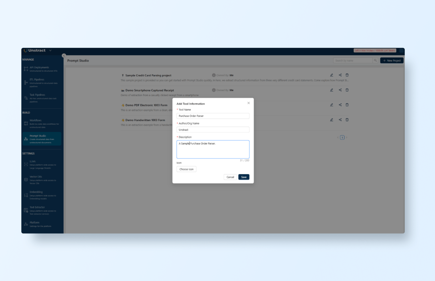Image resolution: width=435 pixels, height=281 pixels.
Task: Open API Deployments in the sidebar
Action: point(42,69)
